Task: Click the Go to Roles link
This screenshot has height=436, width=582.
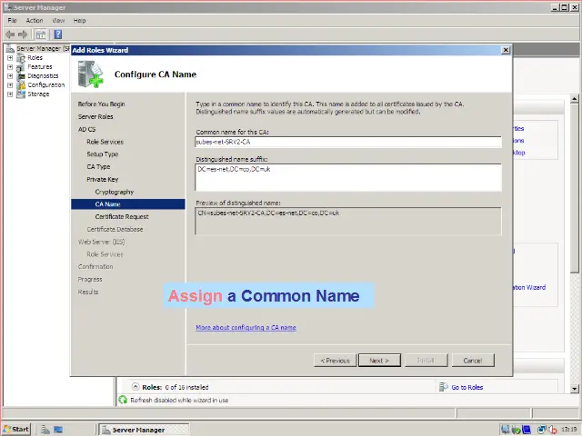Action: click(467, 388)
